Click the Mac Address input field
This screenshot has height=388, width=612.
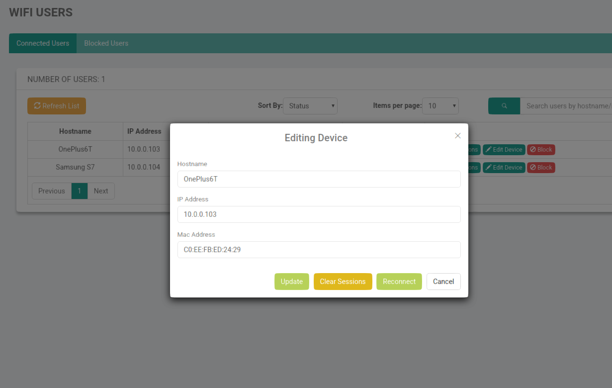tap(319, 250)
